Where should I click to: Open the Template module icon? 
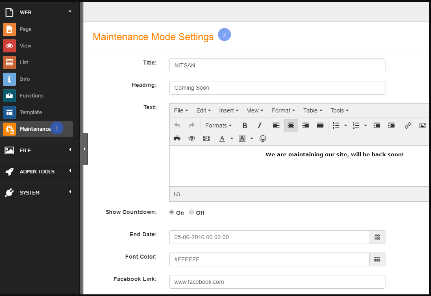click(9, 112)
